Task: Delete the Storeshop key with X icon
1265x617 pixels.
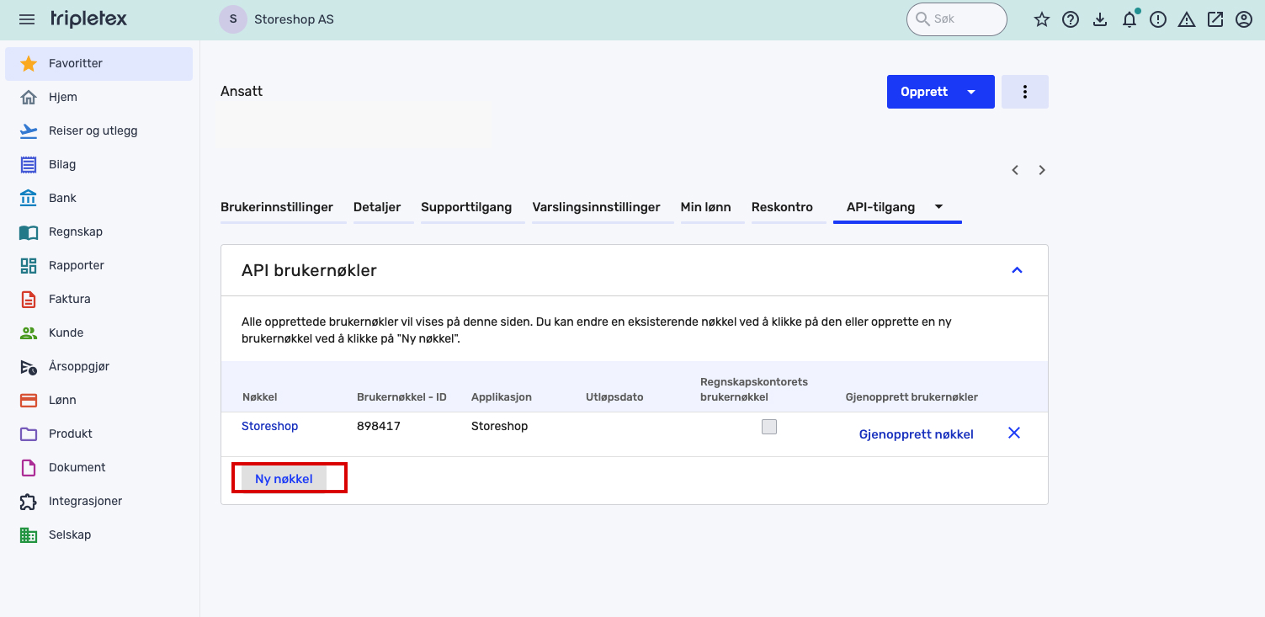Action: [x=1014, y=433]
